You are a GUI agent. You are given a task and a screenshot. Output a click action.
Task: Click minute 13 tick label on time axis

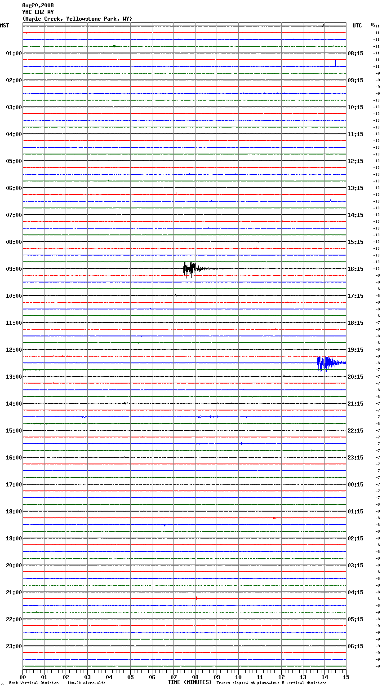click(x=303, y=677)
